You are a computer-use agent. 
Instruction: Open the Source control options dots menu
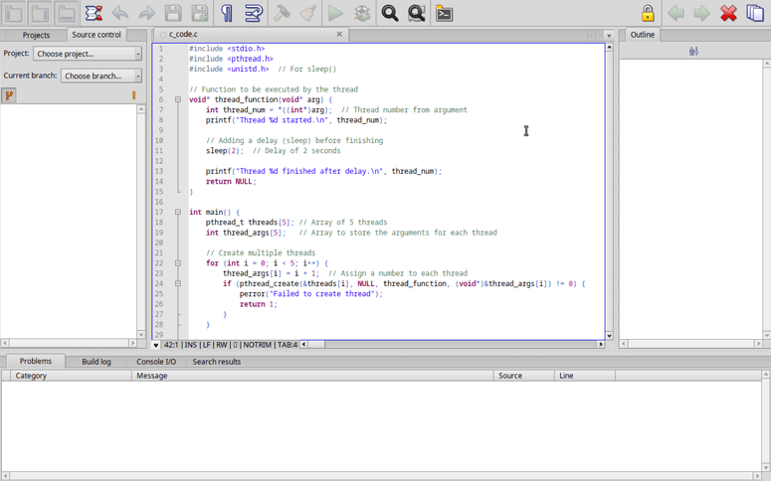coord(133,95)
